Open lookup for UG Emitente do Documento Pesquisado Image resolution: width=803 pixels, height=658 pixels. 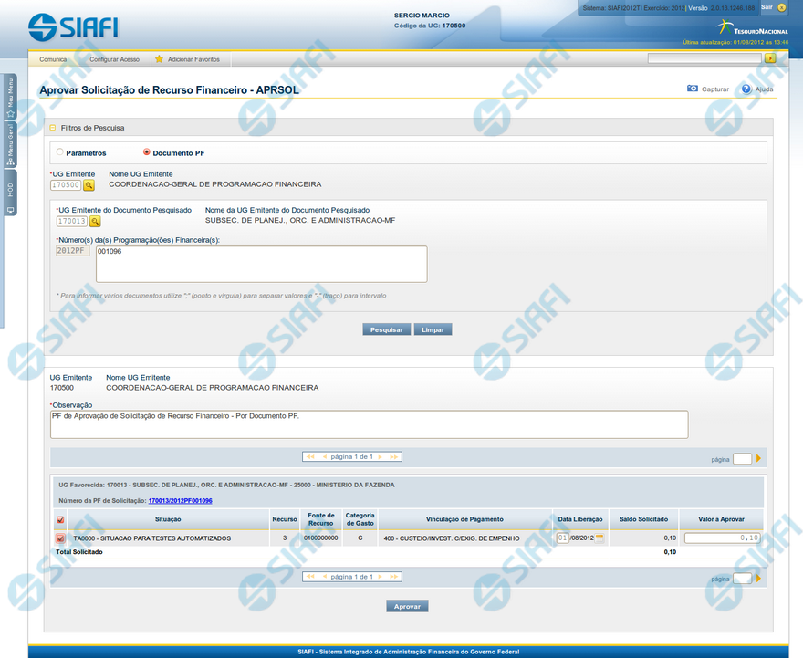[95, 221]
